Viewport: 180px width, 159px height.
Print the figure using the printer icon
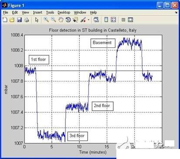click(27, 20)
